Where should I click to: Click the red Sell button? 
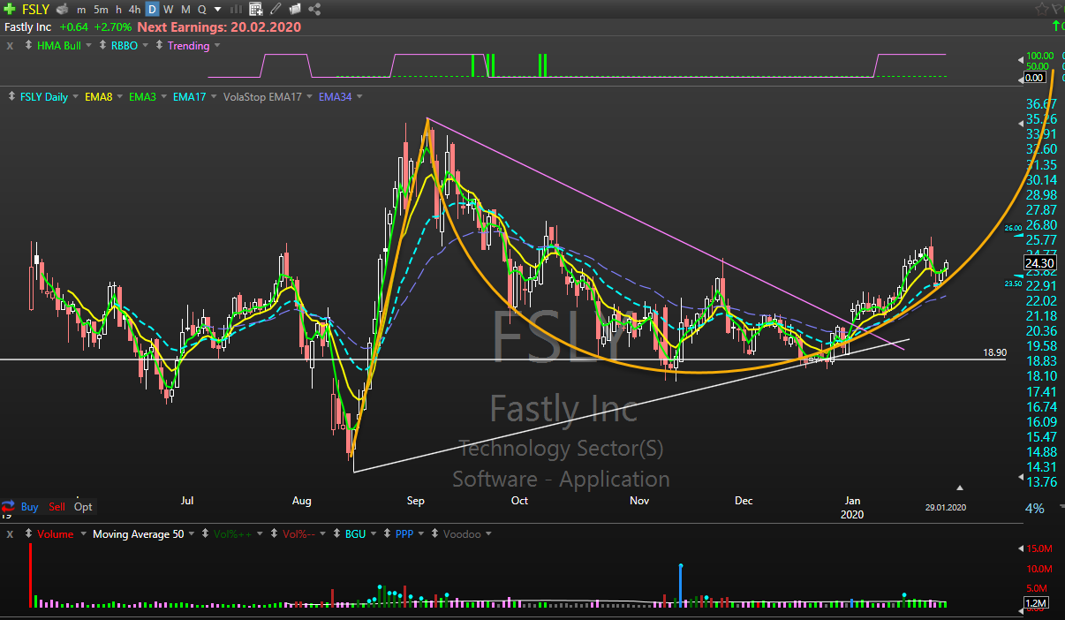pyautogui.click(x=57, y=507)
